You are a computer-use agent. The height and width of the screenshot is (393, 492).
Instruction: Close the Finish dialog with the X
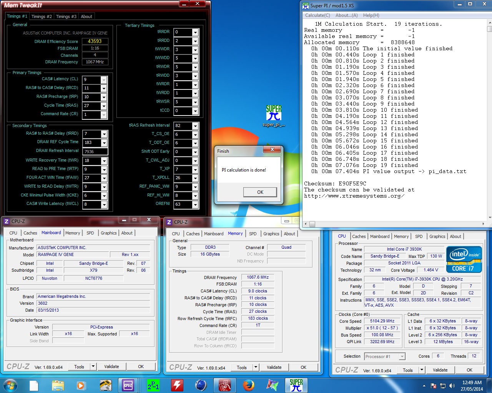[272, 149]
